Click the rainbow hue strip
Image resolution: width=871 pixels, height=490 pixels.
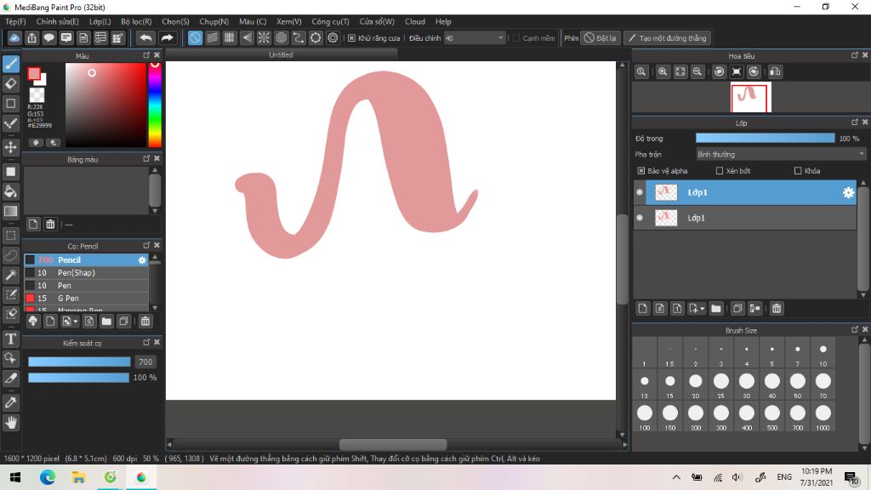[x=155, y=105]
